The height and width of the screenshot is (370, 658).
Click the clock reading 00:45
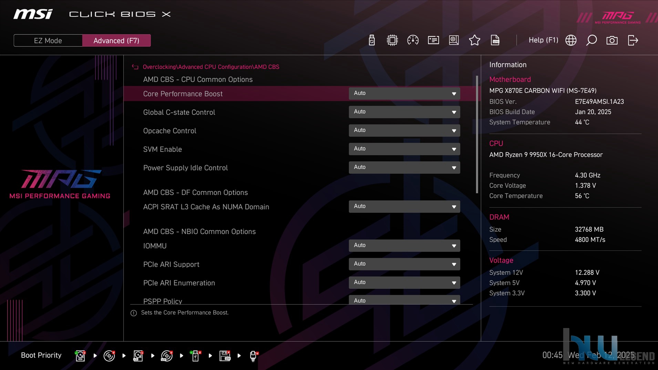(x=552, y=355)
